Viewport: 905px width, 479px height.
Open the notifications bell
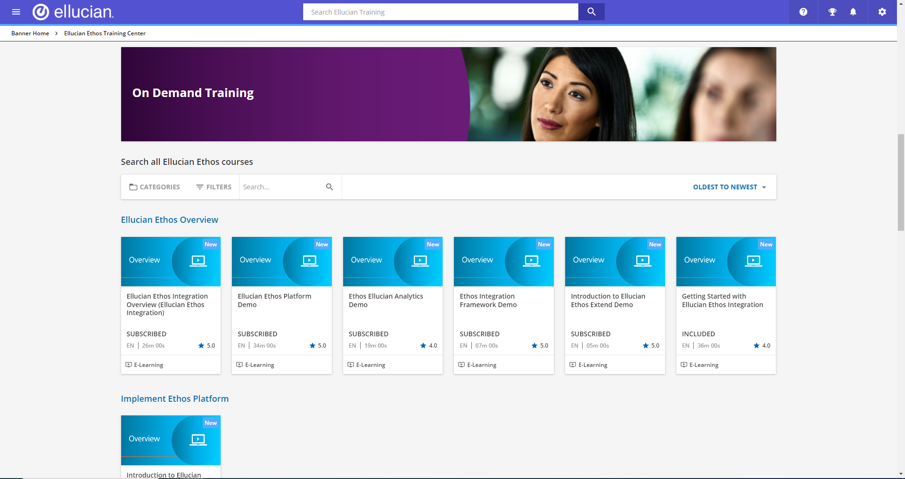(x=853, y=12)
